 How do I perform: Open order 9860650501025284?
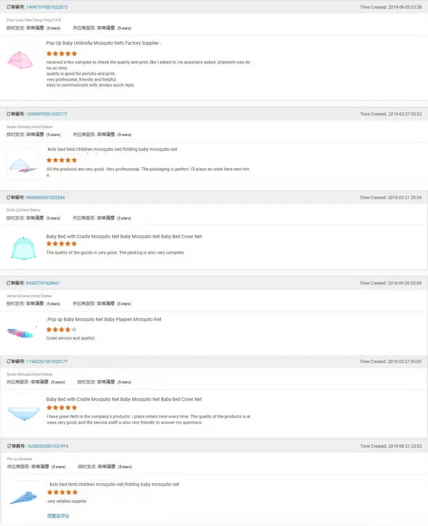45,197
